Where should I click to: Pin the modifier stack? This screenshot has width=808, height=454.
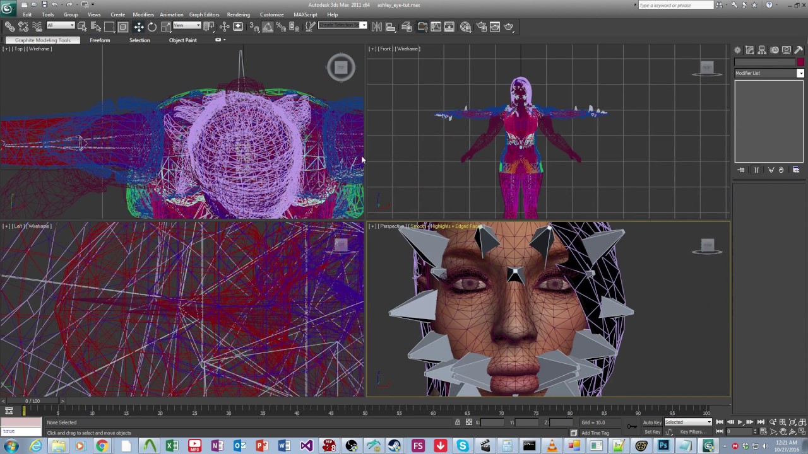[x=741, y=170]
